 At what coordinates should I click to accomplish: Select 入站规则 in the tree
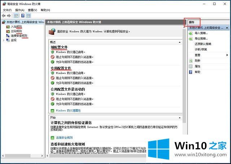pos(16,27)
